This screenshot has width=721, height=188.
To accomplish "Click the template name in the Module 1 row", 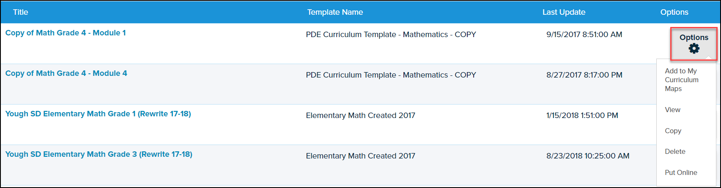I will [x=391, y=35].
